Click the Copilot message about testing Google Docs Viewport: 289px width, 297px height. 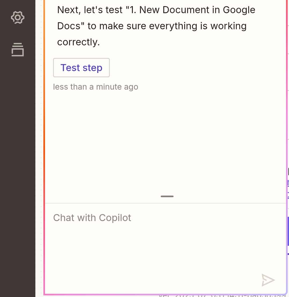(156, 26)
